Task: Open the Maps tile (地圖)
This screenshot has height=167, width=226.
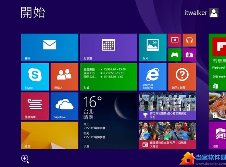Action: coord(217,135)
